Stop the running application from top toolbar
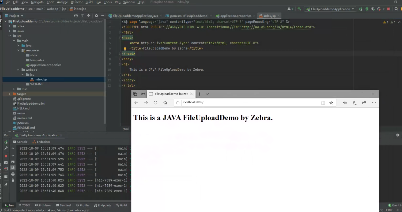 point(388,9)
